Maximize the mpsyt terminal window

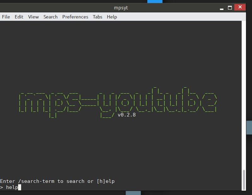[230, 8]
